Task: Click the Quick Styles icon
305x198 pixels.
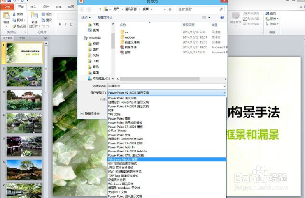Action: pos(235,16)
